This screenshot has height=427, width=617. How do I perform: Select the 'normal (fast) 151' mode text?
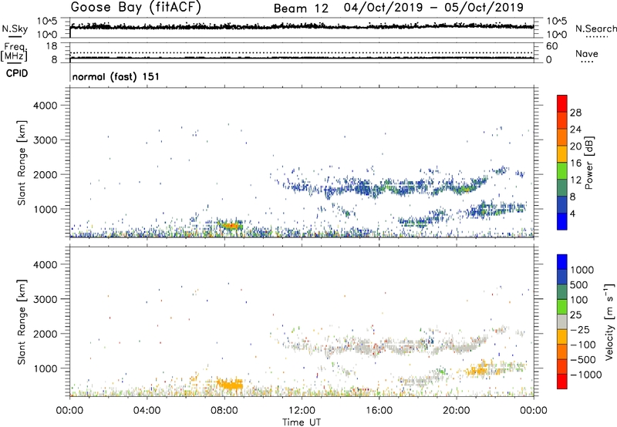click(116, 76)
